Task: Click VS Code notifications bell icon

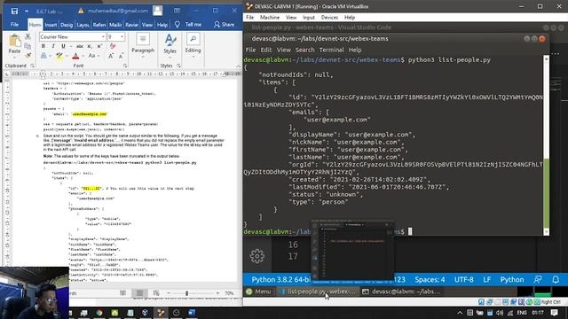Action: [x=556, y=280]
